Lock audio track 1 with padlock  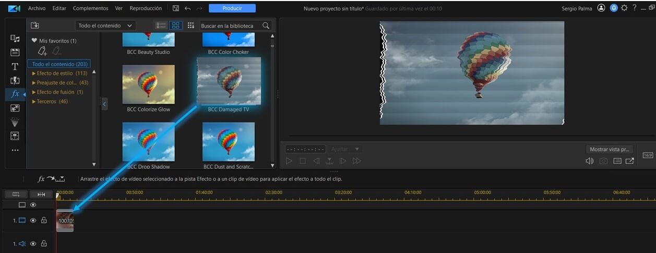coord(44,244)
